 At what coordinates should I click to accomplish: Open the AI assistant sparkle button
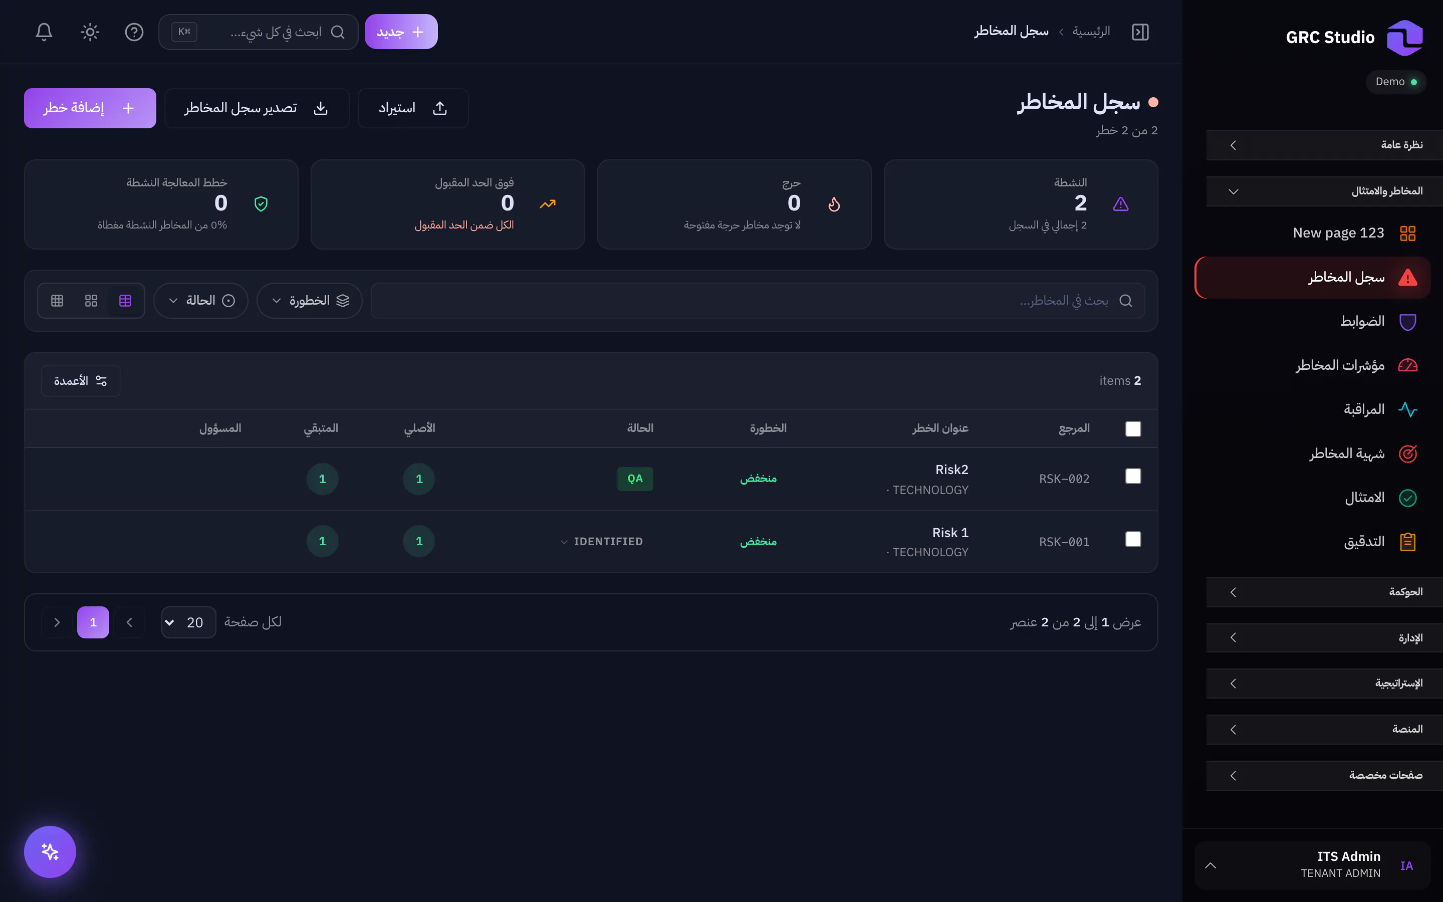(50, 851)
